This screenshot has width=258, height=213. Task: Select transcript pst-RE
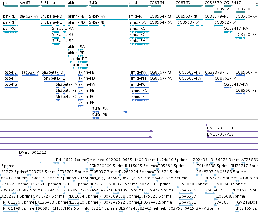click(x=9, y=16)
